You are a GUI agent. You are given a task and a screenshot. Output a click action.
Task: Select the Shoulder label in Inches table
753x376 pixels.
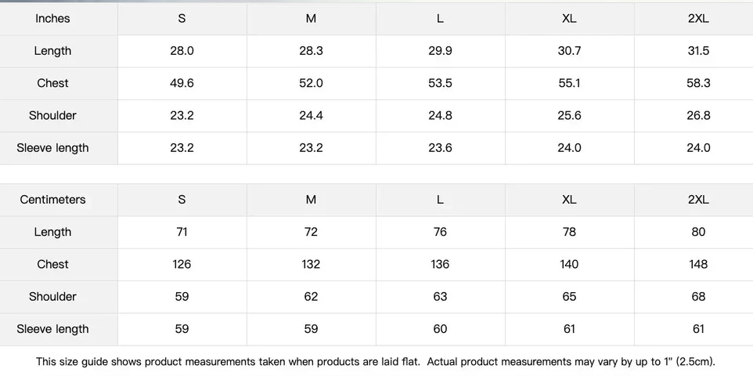click(52, 115)
